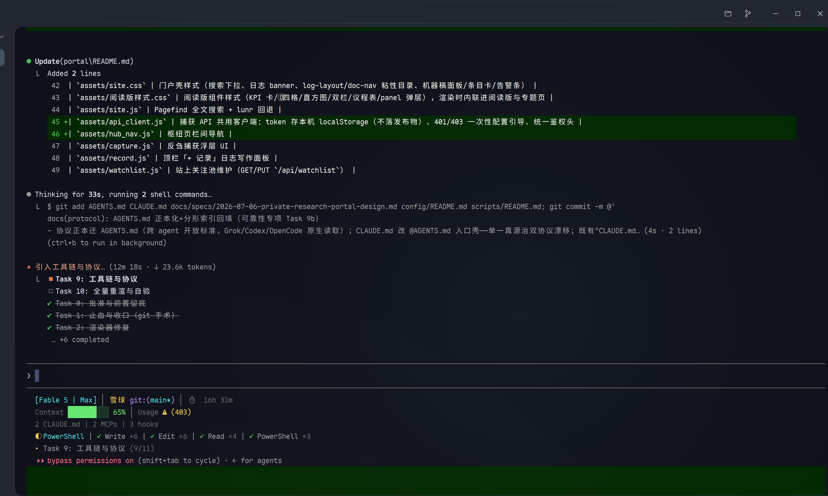Maximize the terminal window
The width and height of the screenshot is (828, 496).
(x=798, y=14)
